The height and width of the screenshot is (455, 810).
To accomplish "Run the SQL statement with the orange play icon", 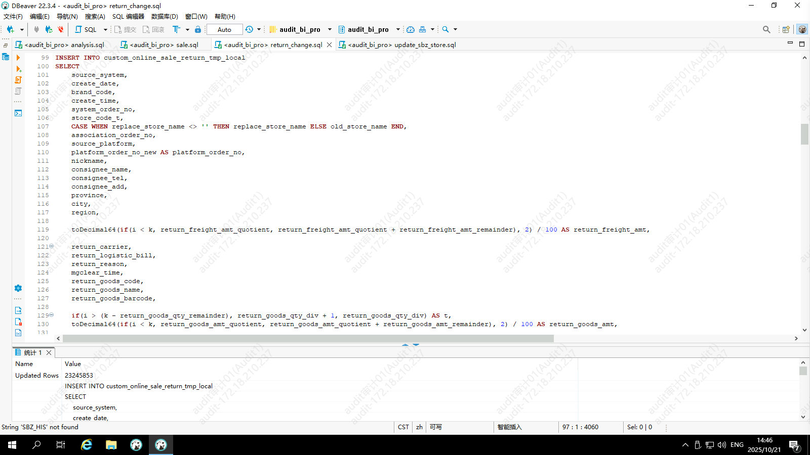I will coord(18,58).
